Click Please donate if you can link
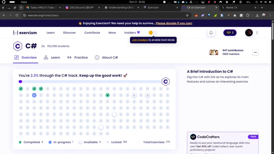274x154 pixels. (174, 23)
